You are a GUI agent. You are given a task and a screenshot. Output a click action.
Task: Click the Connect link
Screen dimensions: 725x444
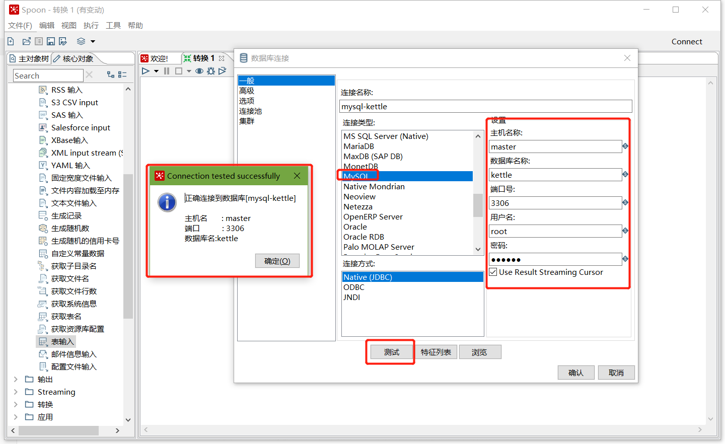pos(687,42)
